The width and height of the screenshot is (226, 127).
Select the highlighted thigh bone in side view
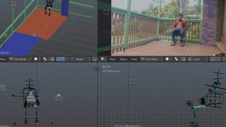[x=200, y=107]
